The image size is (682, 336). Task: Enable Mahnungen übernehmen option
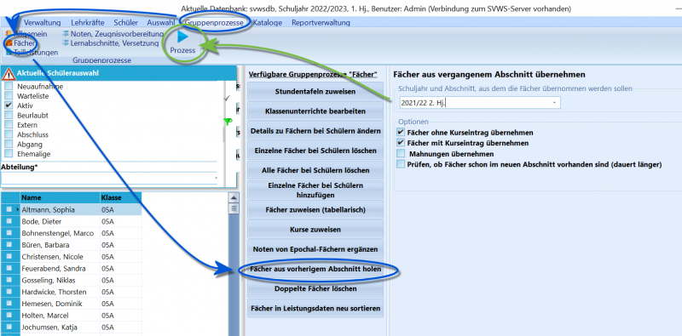pyautogui.click(x=401, y=153)
